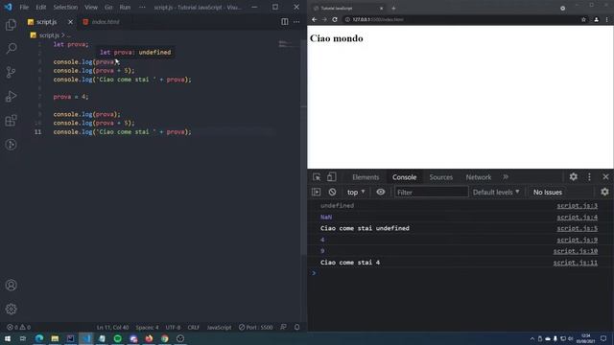Open script.js:3 source link
The image size is (614, 345).
[x=578, y=206]
